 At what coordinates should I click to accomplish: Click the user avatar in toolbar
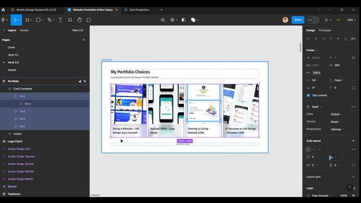click(285, 20)
